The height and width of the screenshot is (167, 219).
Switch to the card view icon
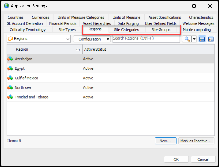point(211,39)
